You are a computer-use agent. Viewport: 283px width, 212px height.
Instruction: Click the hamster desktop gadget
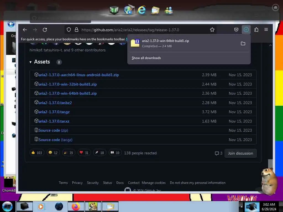point(269,181)
